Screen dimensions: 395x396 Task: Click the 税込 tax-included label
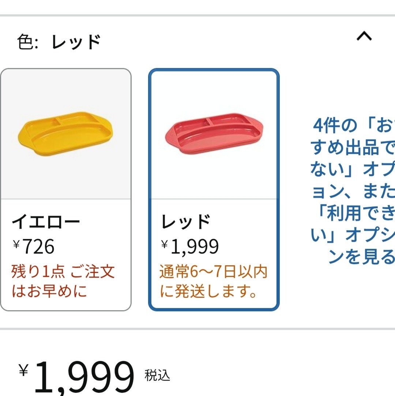pyautogui.click(x=157, y=376)
